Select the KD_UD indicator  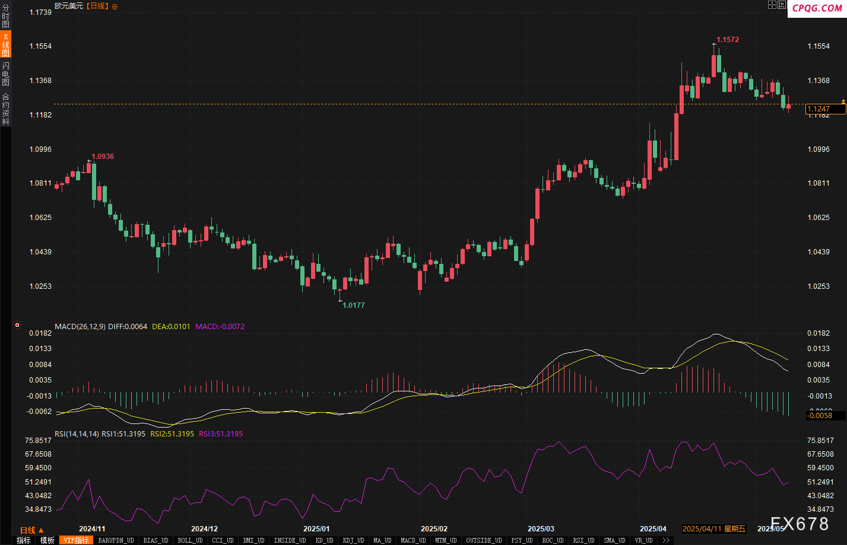tap(324, 540)
